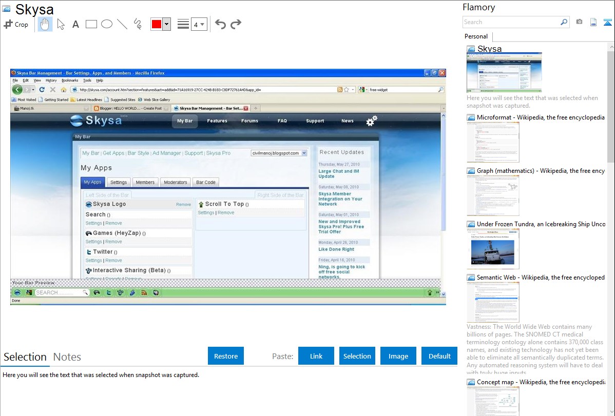Viewport: 615px width, 416px height.
Task: Click the Skysa icon beside the title
Action: 6,9
